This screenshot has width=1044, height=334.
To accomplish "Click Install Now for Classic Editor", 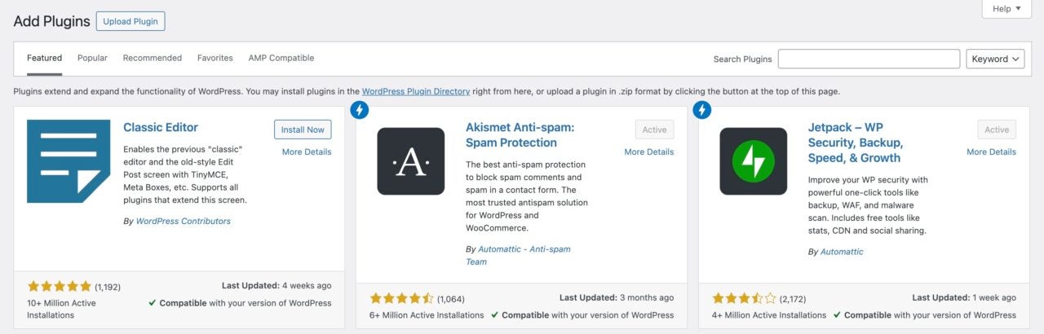I will coord(303,130).
